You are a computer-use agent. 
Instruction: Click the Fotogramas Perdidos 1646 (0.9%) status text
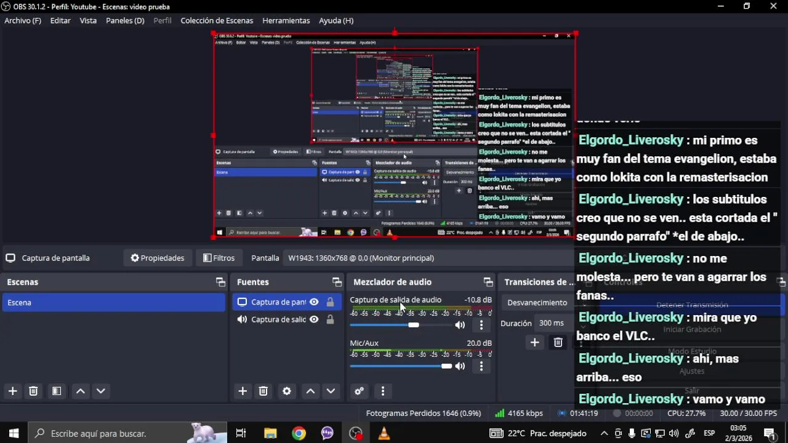(424, 413)
